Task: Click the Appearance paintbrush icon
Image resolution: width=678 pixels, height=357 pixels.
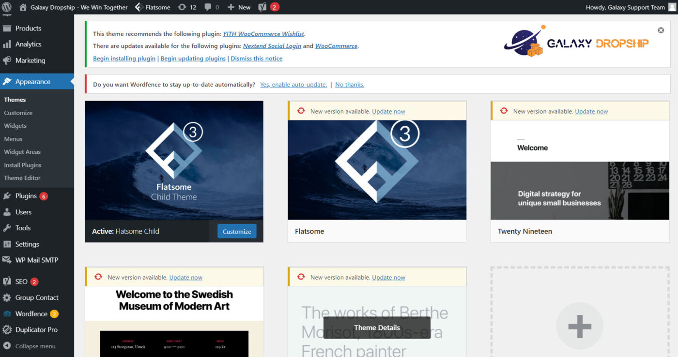Action: pyautogui.click(x=7, y=82)
